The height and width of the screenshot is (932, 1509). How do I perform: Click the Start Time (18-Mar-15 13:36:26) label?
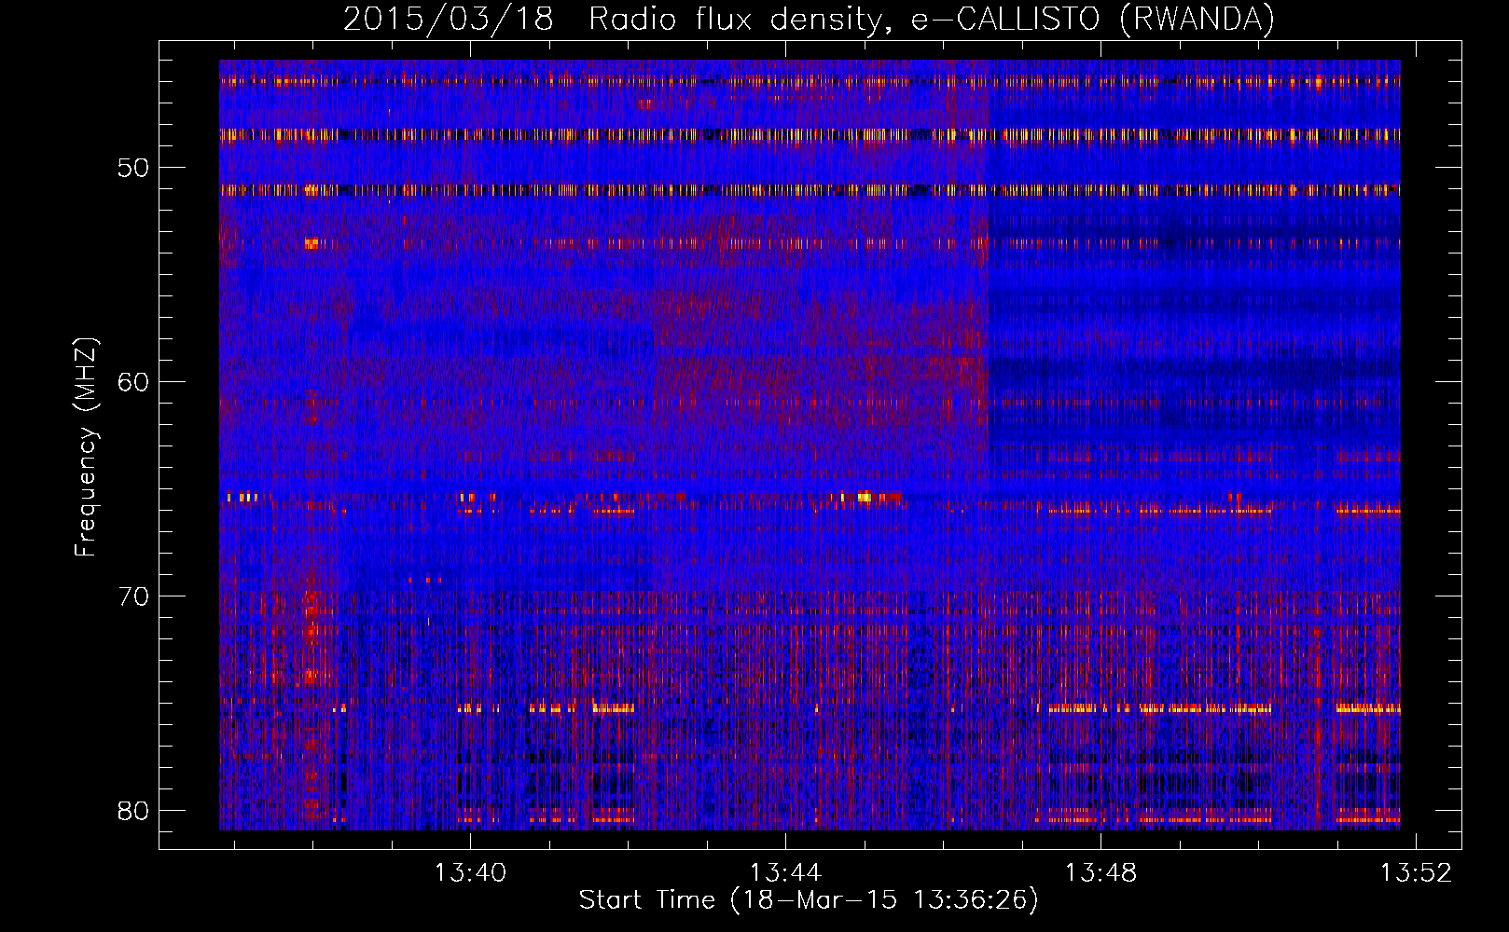tap(809, 900)
